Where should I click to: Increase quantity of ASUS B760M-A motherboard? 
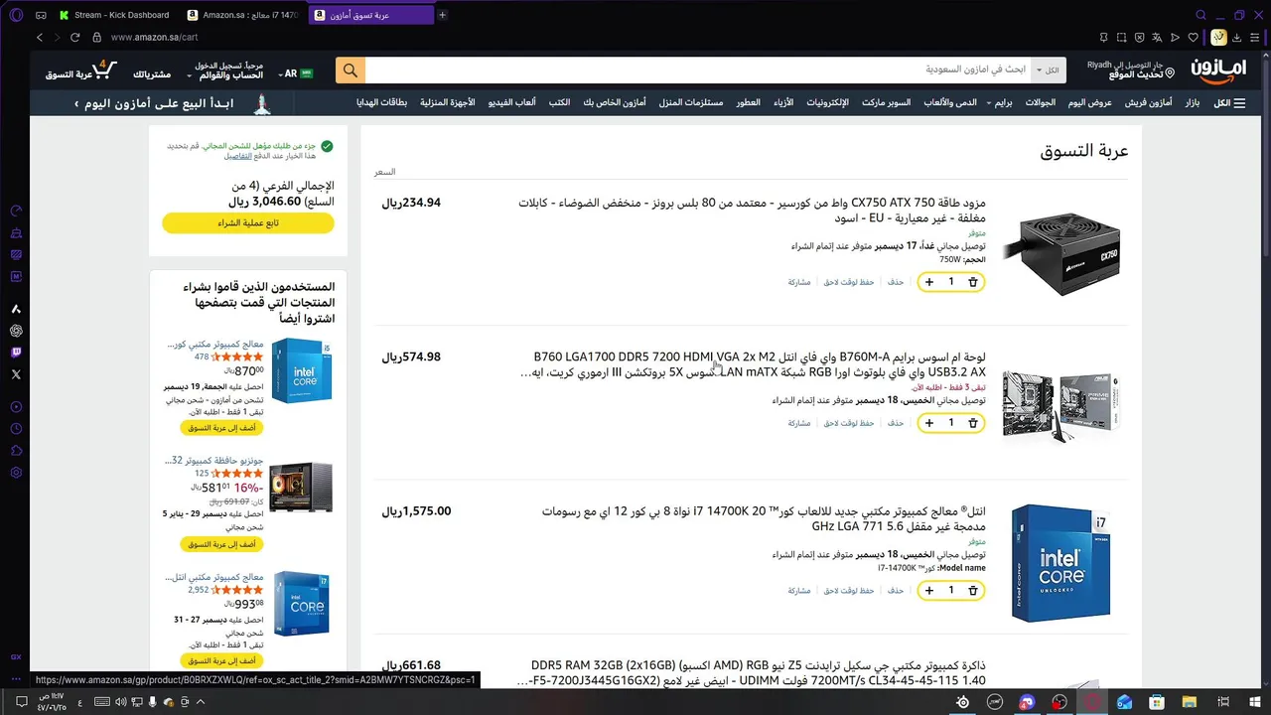929,423
